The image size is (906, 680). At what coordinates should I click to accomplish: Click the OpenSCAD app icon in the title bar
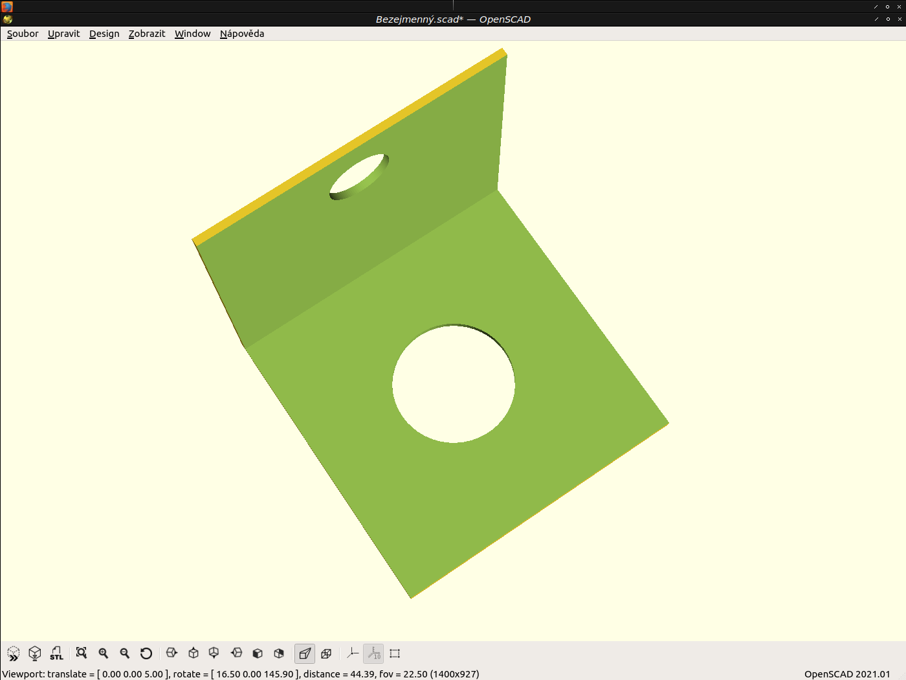7,19
